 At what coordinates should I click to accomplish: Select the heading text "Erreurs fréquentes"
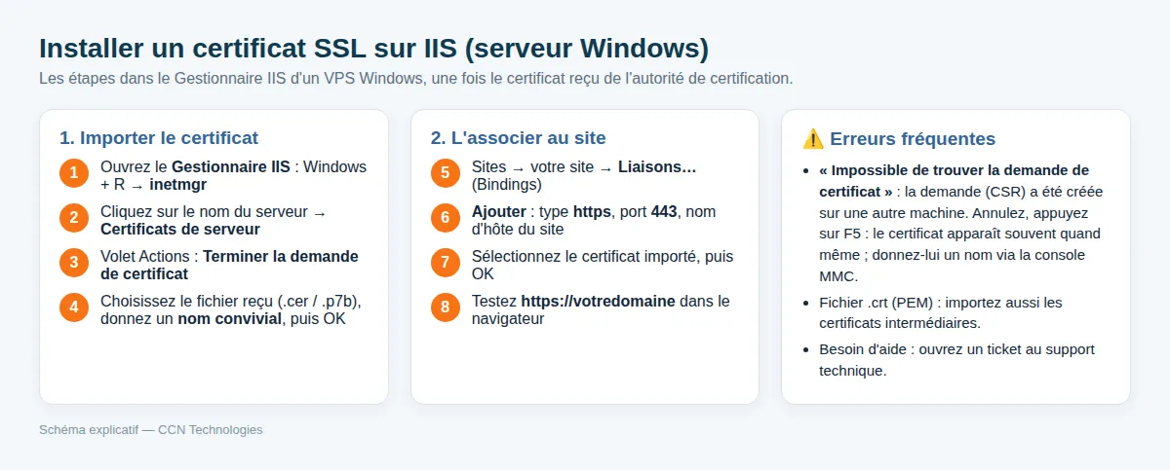pyautogui.click(x=913, y=138)
